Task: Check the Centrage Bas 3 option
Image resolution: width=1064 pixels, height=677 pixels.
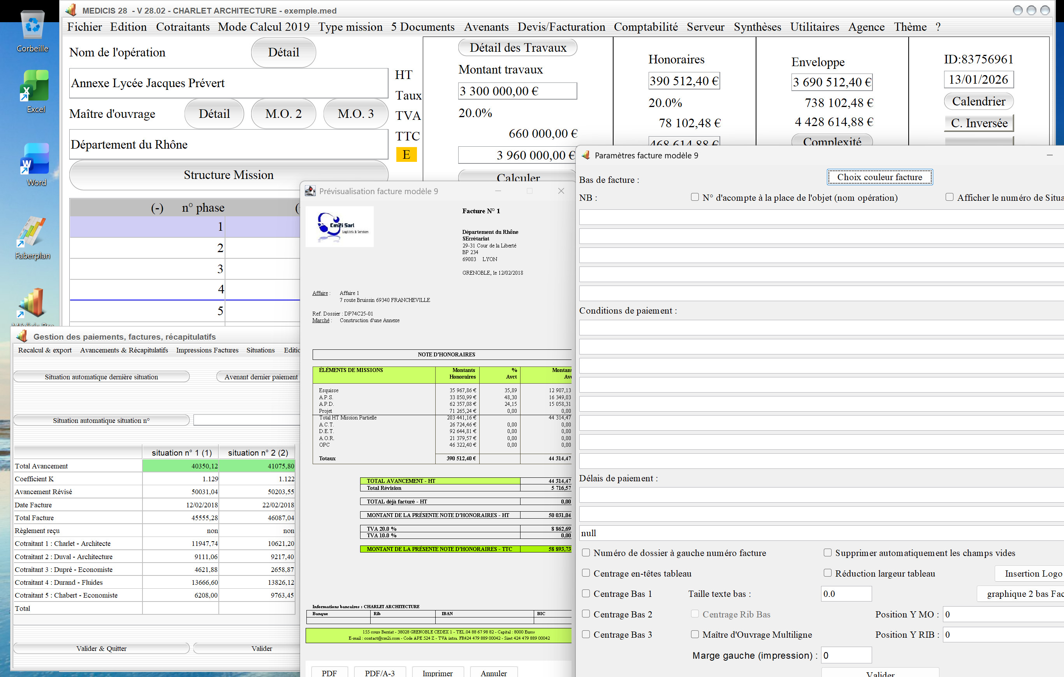Action: (586, 634)
